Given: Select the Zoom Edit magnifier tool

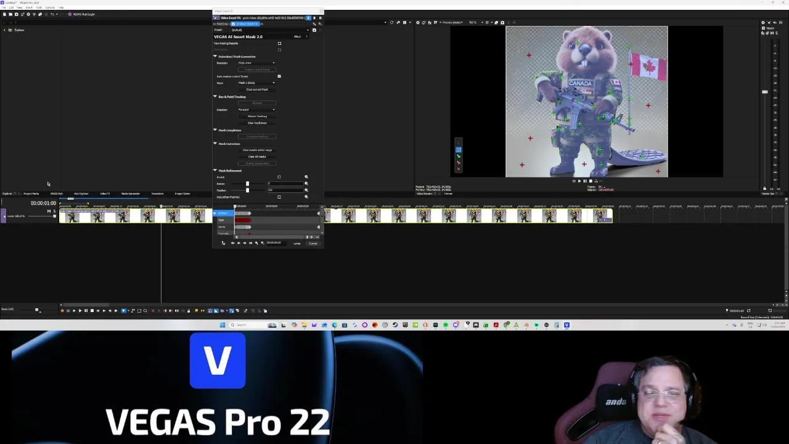Looking at the screenshot, I should point(145,310).
